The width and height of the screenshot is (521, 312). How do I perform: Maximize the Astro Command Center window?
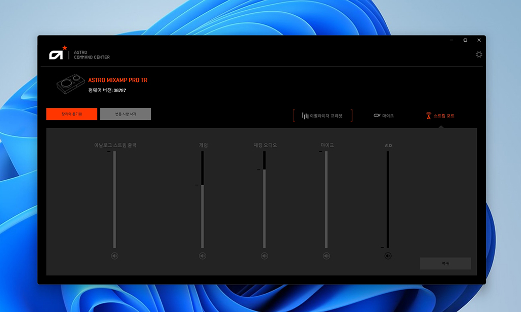(465, 40)
